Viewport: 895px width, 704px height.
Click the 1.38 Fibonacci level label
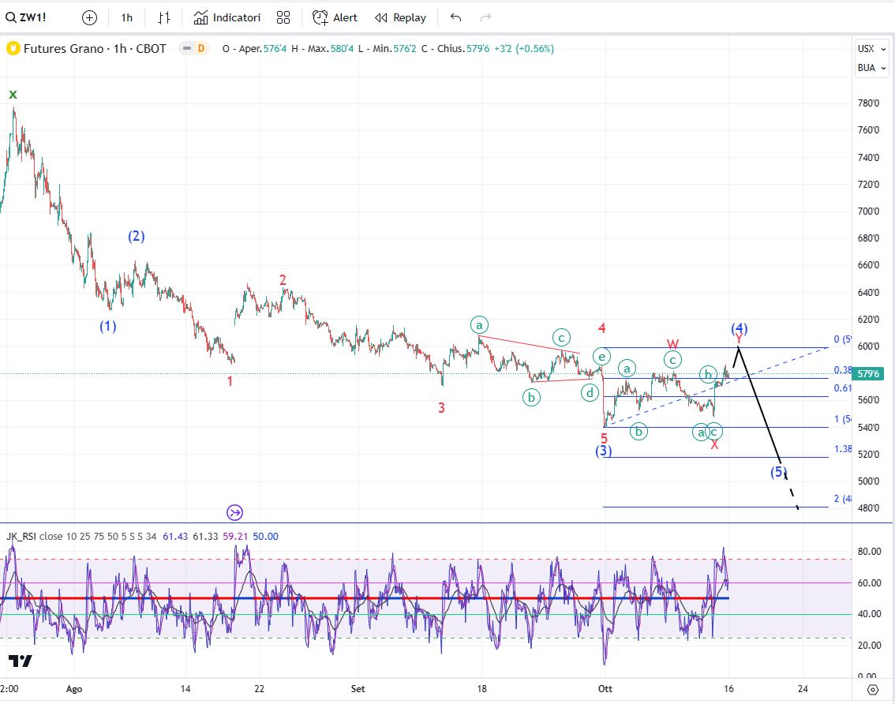click(x=842, y=449)
